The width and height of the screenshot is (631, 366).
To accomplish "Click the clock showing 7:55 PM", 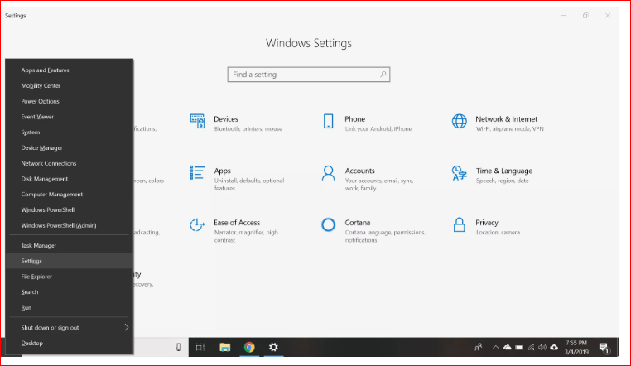I will (576, 343).
